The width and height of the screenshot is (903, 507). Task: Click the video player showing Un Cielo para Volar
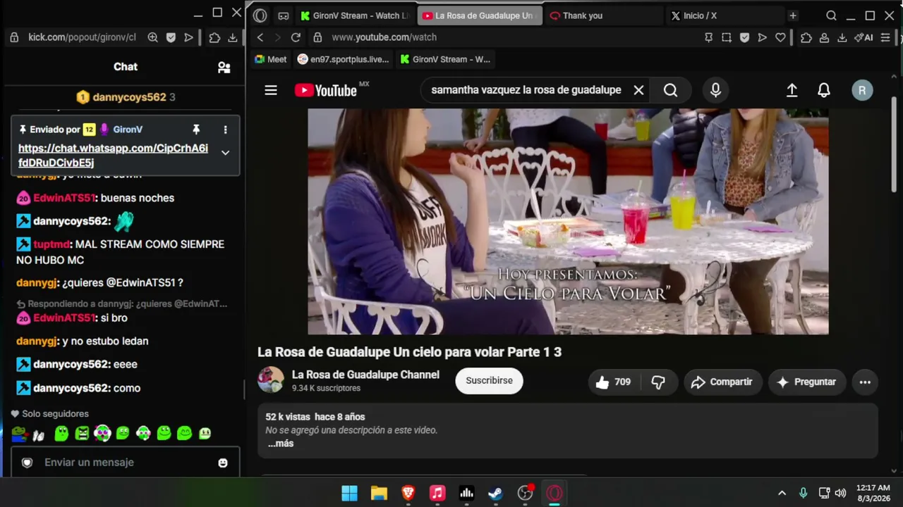tap(568, 221)
